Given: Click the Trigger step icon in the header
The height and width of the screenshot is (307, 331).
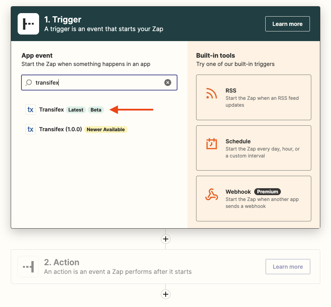Looking at the screenshot, I should [28, 23].
